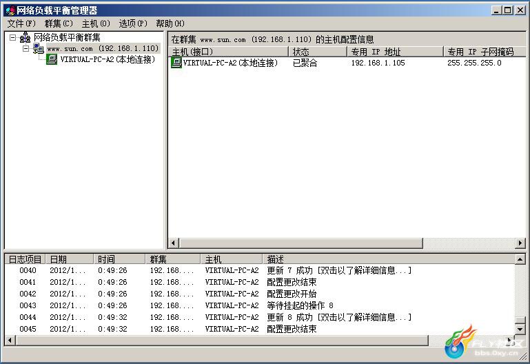Sort by 状态 column header
The height and width of the screenshot is (364, 530).
coord(318,52)
